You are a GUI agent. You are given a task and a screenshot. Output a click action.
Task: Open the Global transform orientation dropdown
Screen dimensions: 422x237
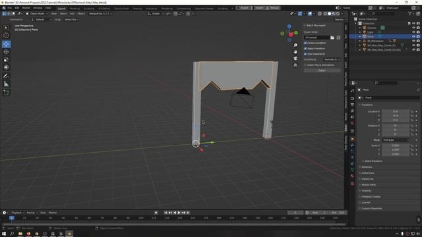point(156,13)
